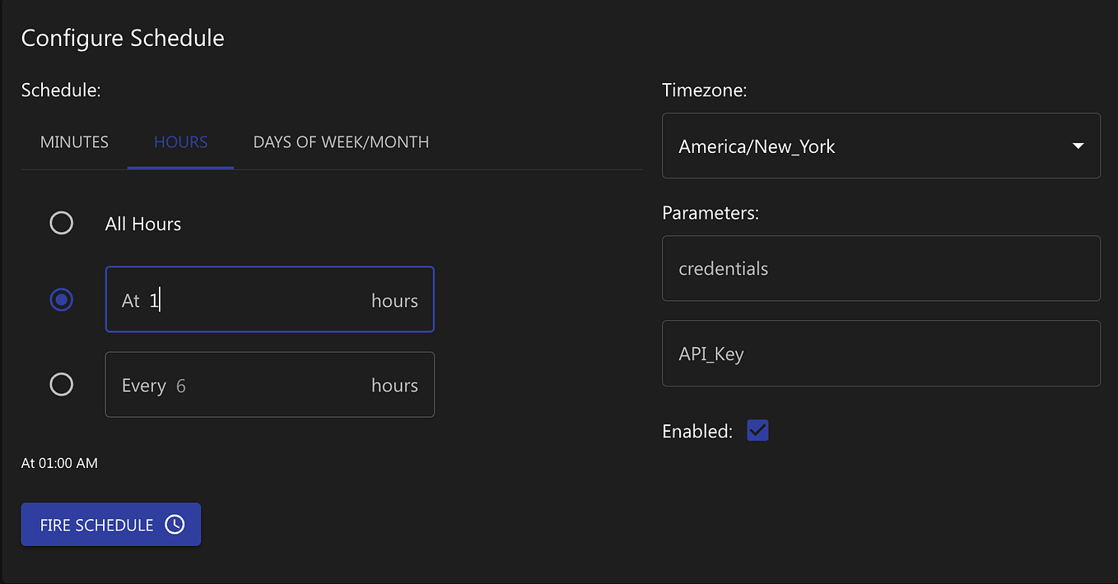Click the Configure Schedule heading

[x=122, y=38]
